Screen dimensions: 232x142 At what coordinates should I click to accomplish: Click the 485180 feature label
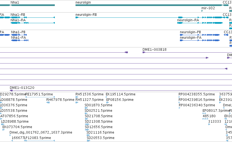click(x=209, y=116)
